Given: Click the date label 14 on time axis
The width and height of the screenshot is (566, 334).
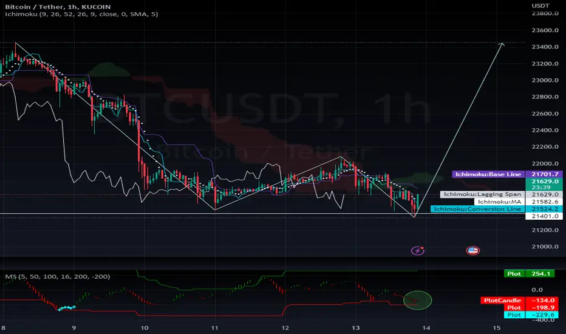Looking at the screenshot, I should click(426, 328).
